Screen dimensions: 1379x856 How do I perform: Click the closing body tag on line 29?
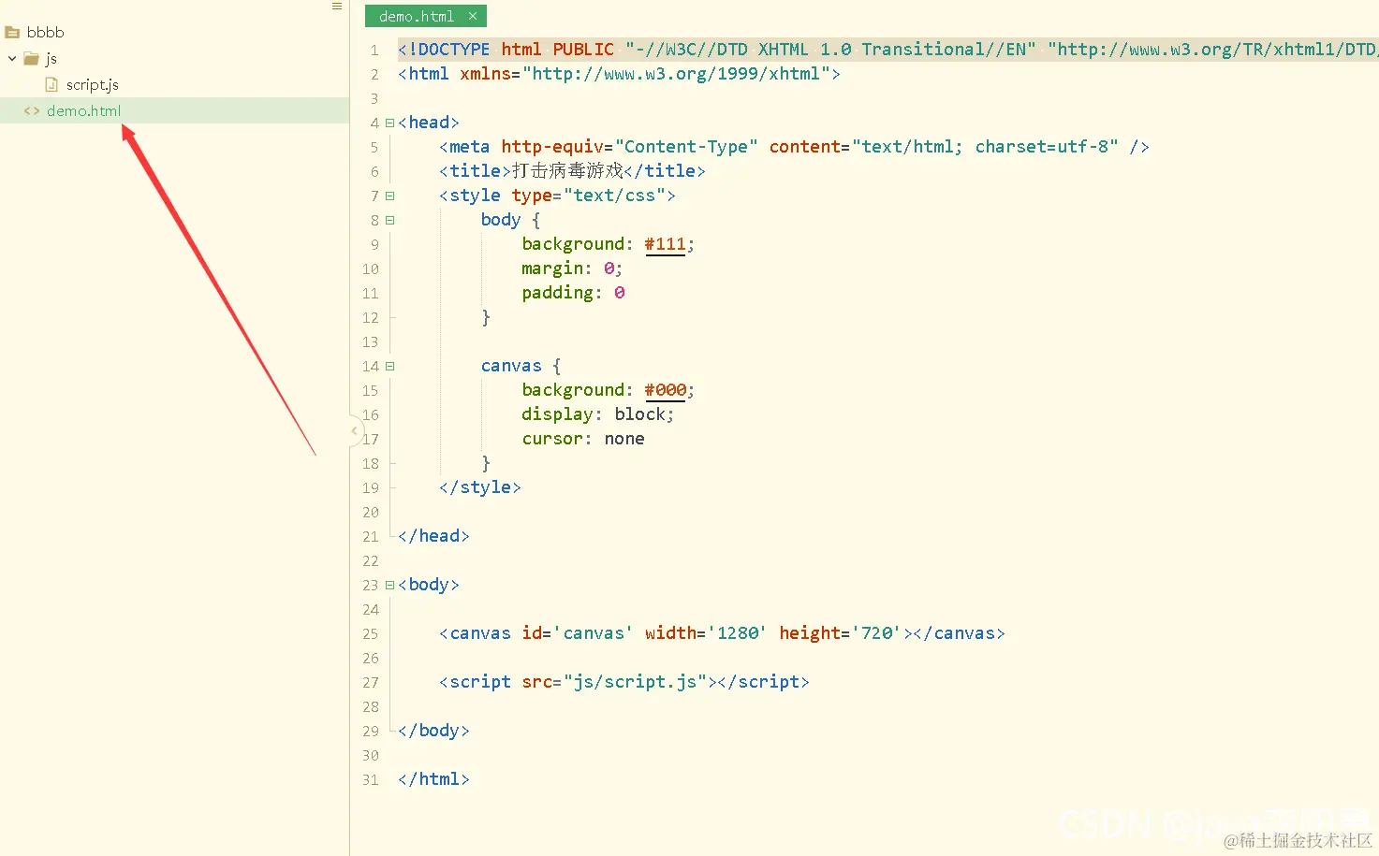click(x=433, y=731)
